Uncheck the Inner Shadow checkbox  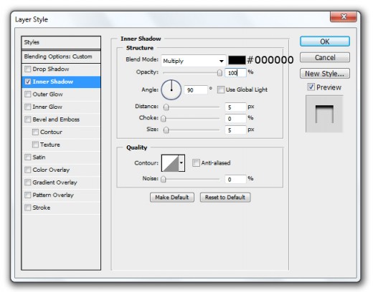[28, 82]
